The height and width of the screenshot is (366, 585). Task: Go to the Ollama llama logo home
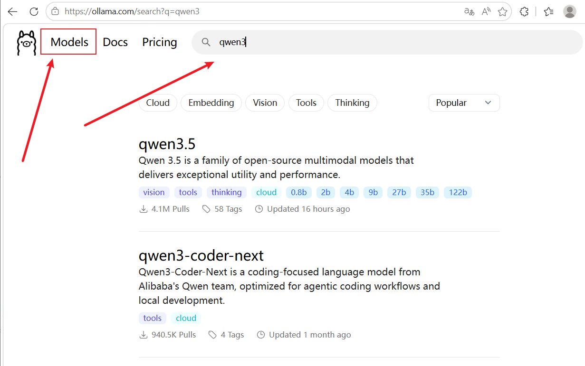26,42
